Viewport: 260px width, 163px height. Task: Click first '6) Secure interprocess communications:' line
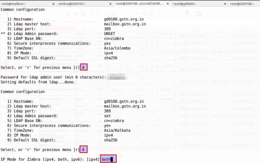coord(49,44)
